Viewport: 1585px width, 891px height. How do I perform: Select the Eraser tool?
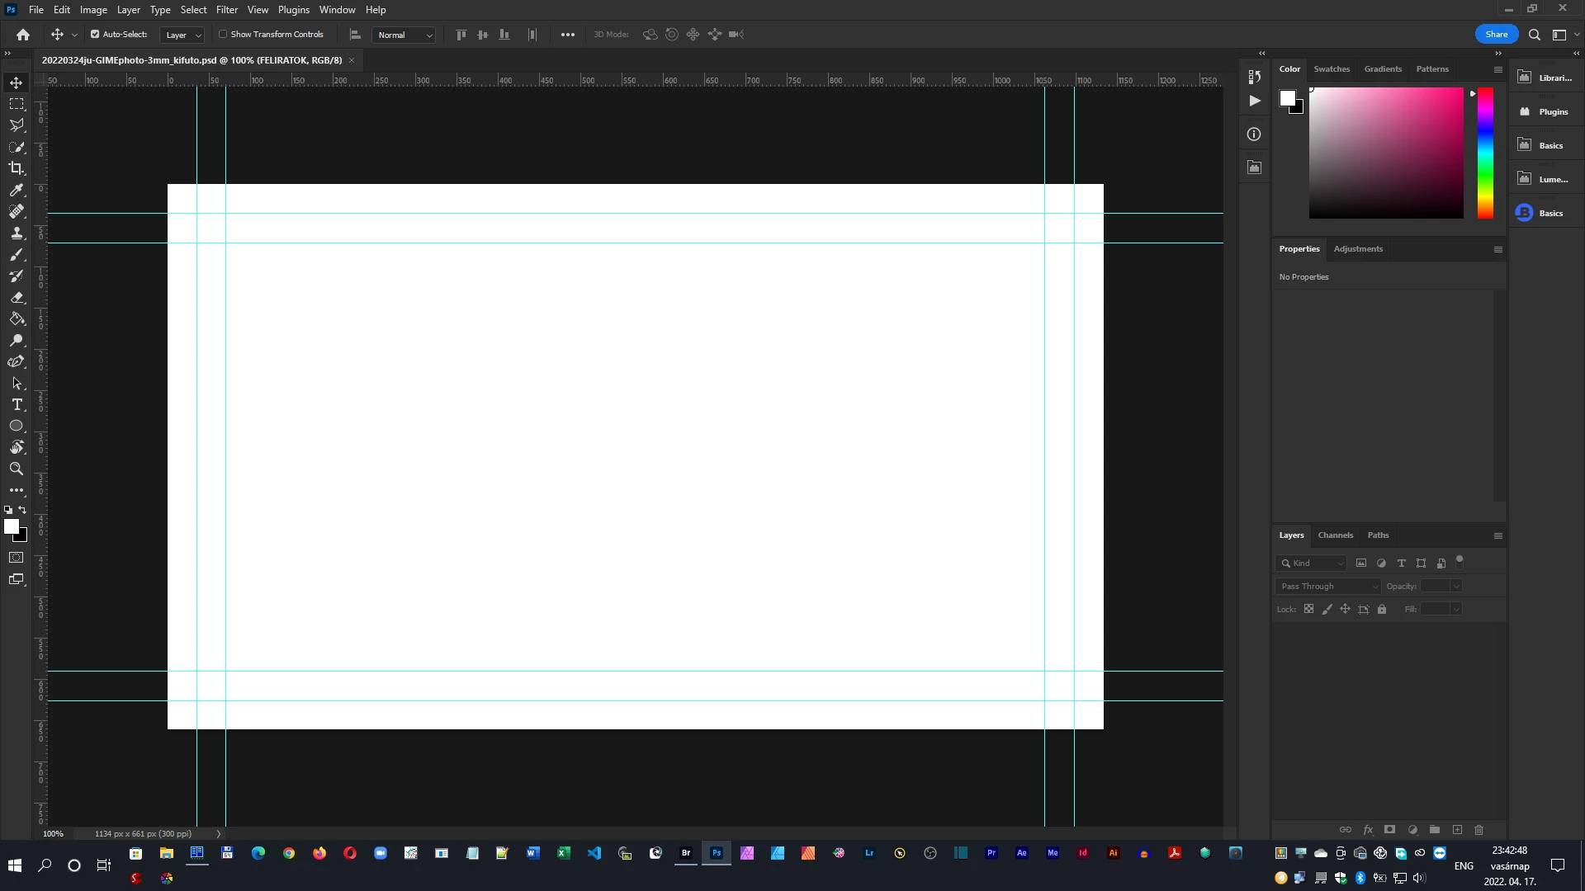pos(17,298)
